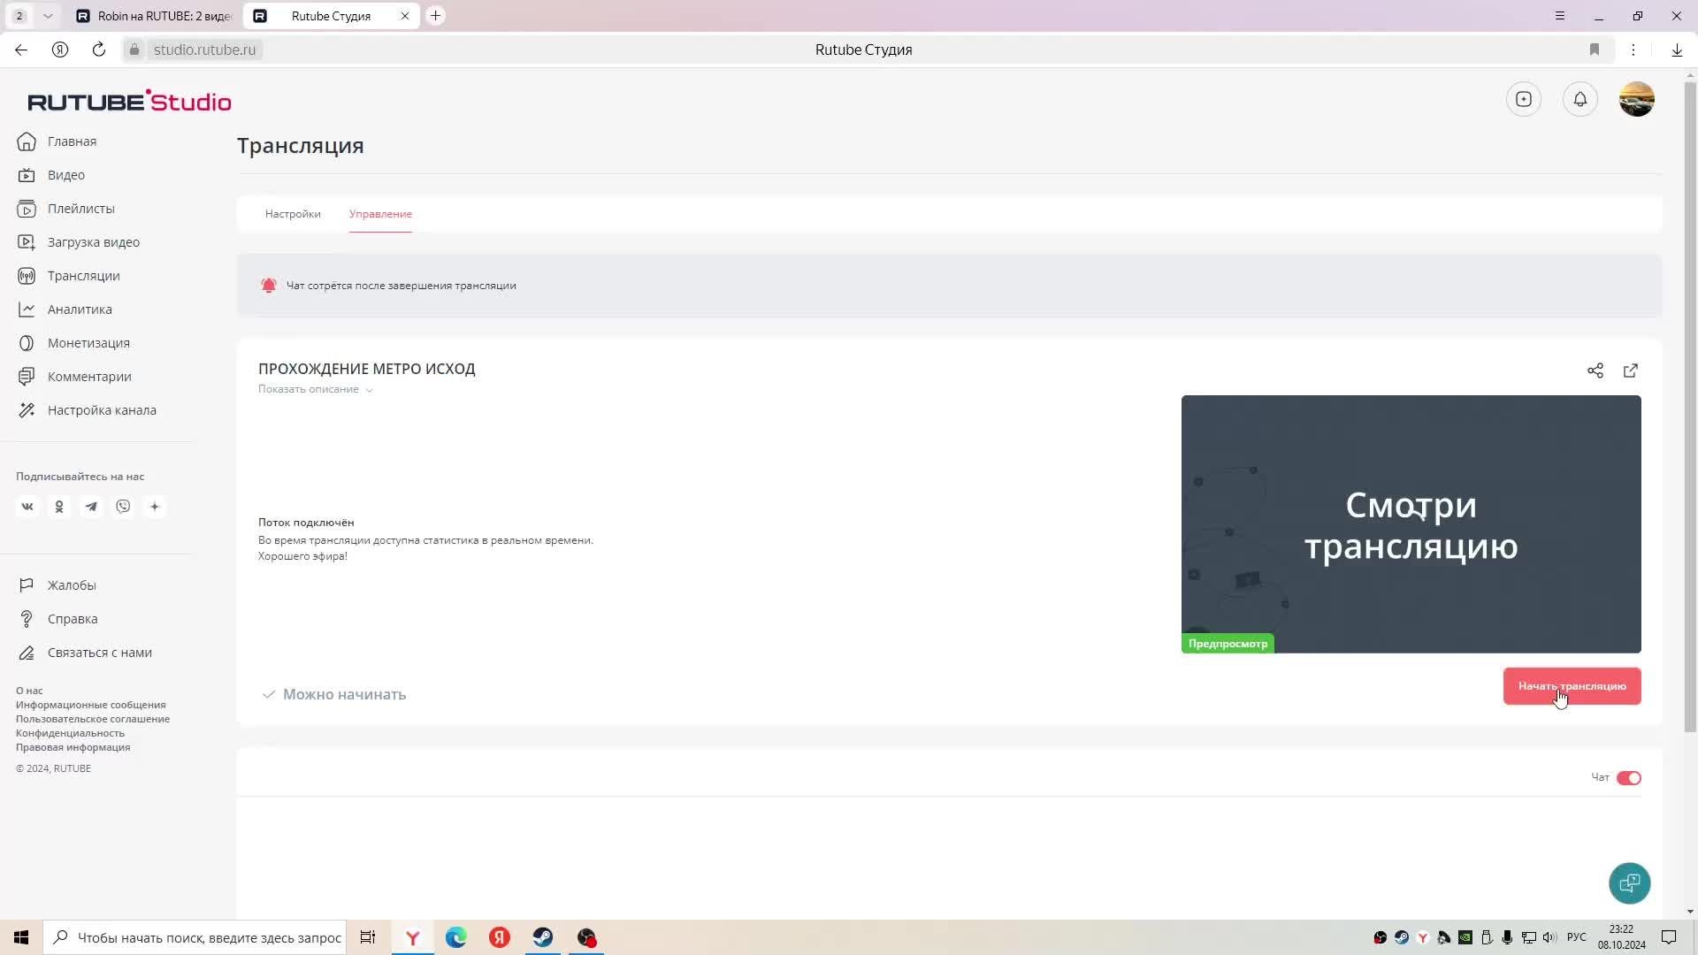Click the stream preview thumbnail
This screenshot has width=1698, height=955.
point(1411,523)
